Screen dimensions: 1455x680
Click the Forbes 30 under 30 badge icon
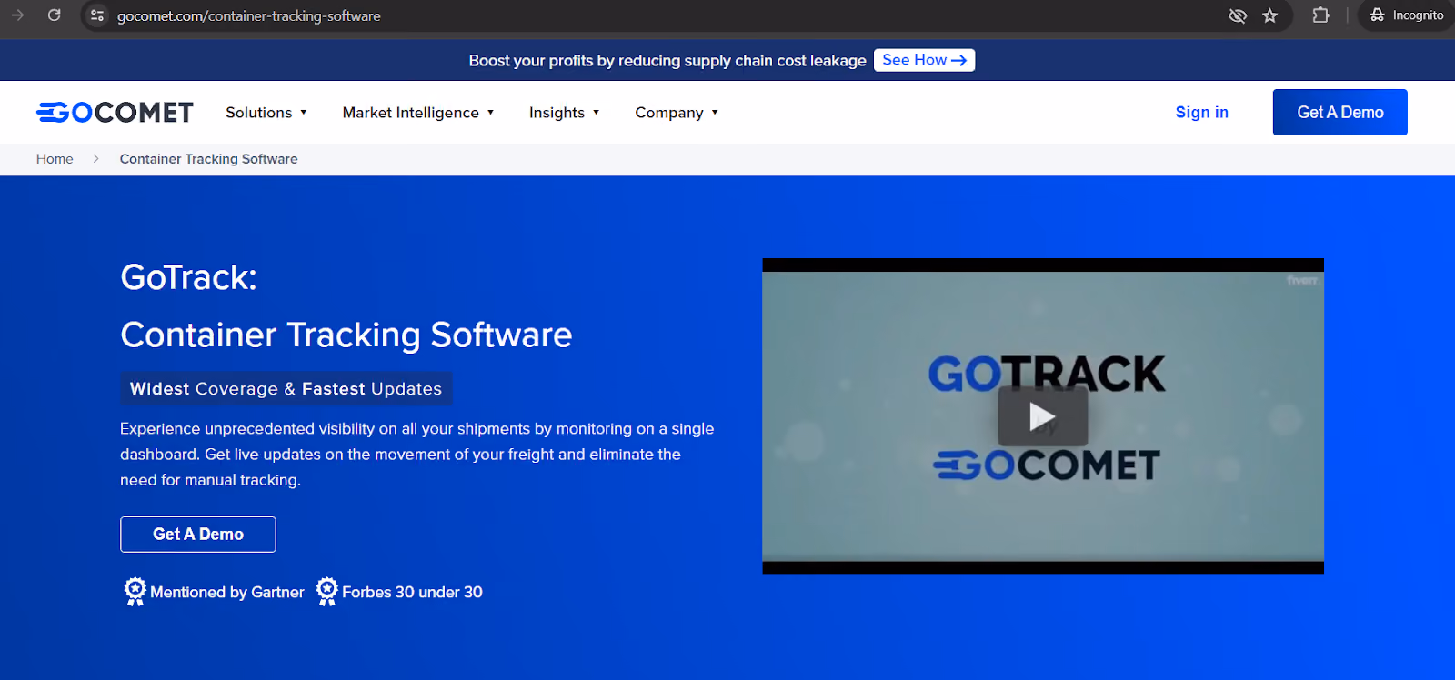pyautogui.click(x=326, y=592)
